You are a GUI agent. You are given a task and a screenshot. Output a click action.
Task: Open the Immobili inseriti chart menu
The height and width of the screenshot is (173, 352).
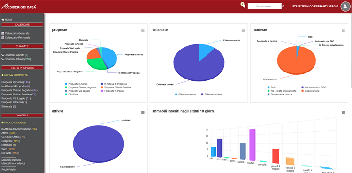tap(344, 112)
